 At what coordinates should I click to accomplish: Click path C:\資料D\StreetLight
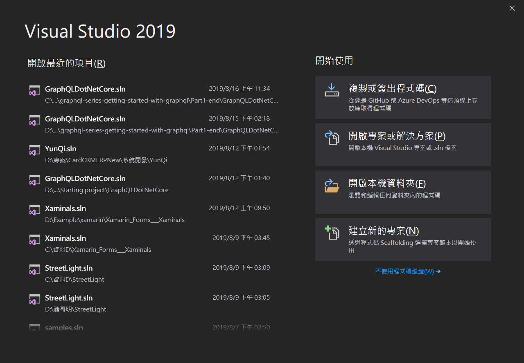[75, 279]
